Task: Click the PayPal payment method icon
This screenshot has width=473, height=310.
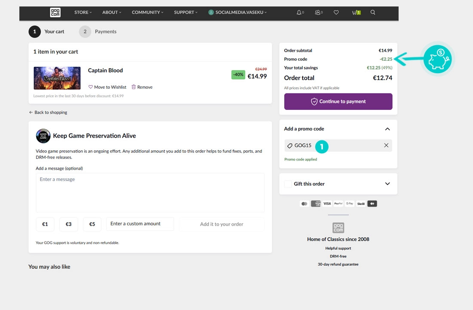Action: 338,204
